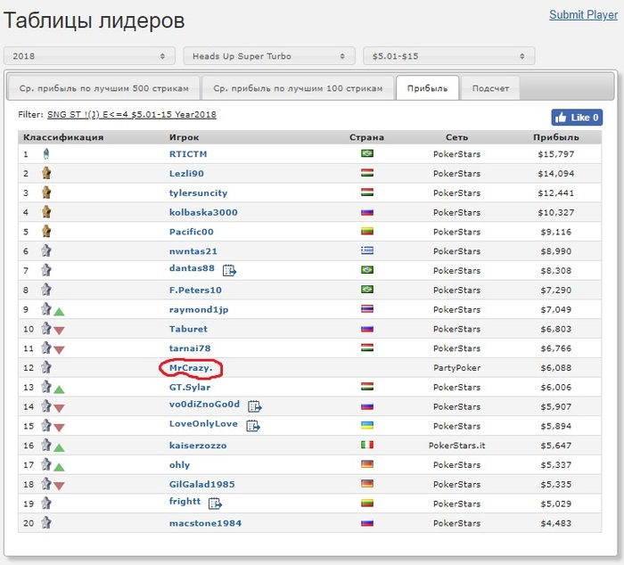The width and height of the screenshot is (624, 565).
Task: Open player GT.Sylar profile
Action: click(190, 388)
